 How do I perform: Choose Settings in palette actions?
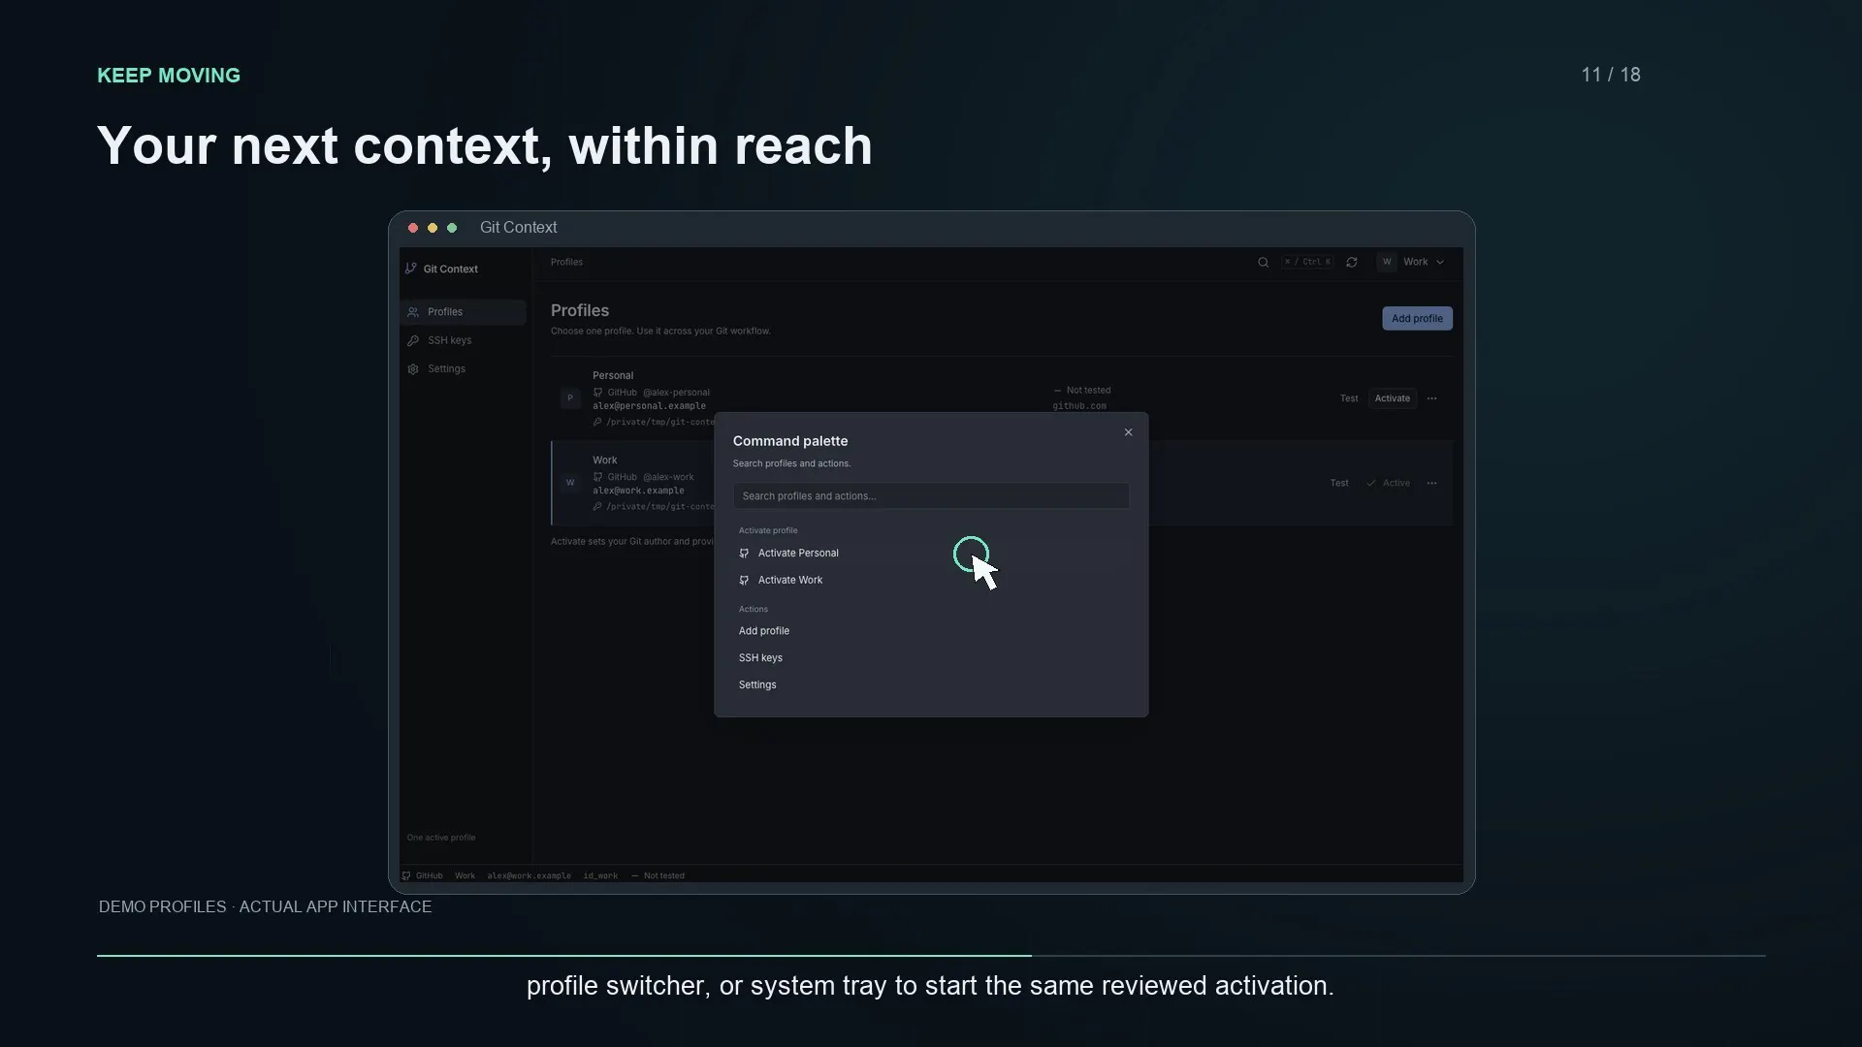[931, 685]
